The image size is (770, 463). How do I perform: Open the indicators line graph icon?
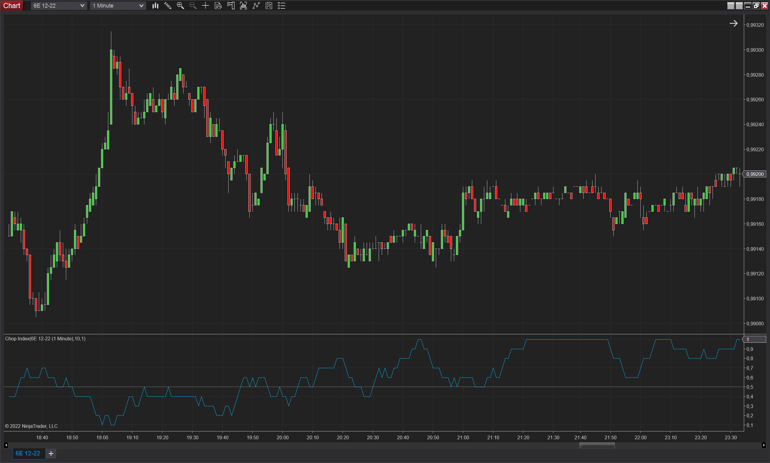[256, 6]
